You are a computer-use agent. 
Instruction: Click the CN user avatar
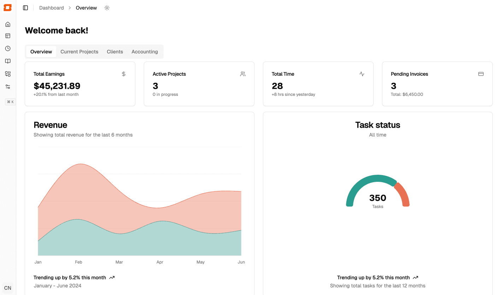pos(8,288)
